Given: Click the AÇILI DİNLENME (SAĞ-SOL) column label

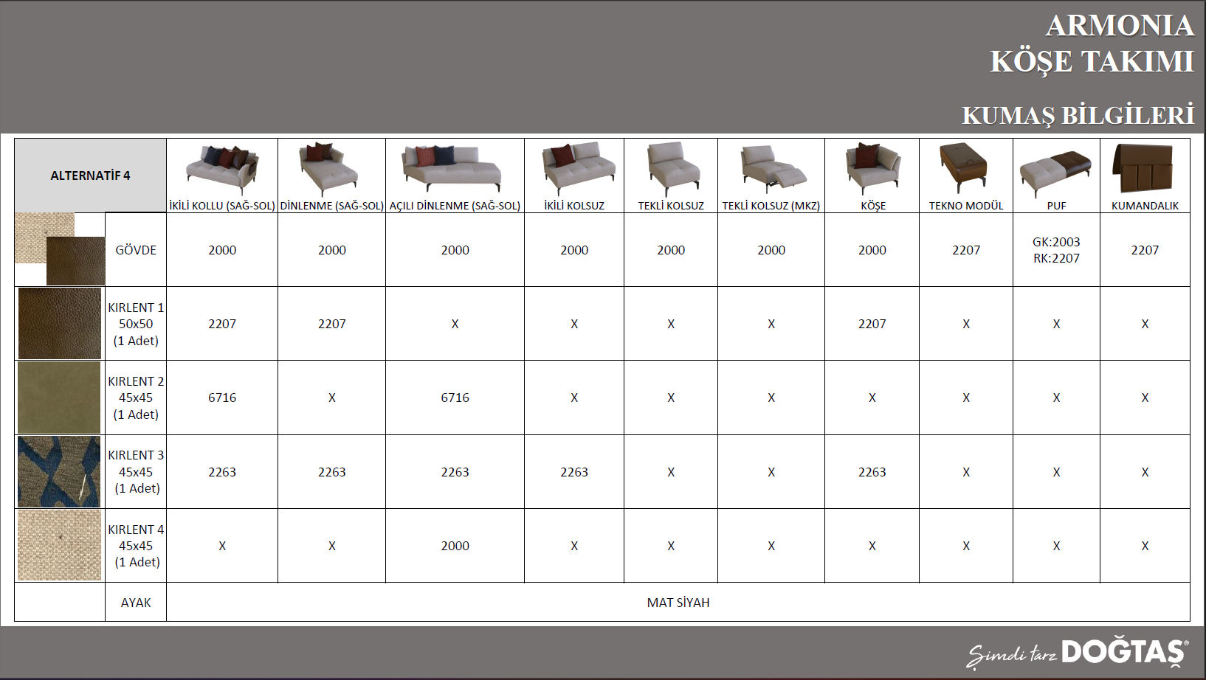Looking at the screenshot, I should [455, 206].
